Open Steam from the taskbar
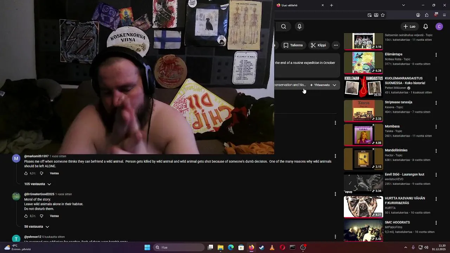The height and width of the screenshot is (253, 450). tap(262, 247)
